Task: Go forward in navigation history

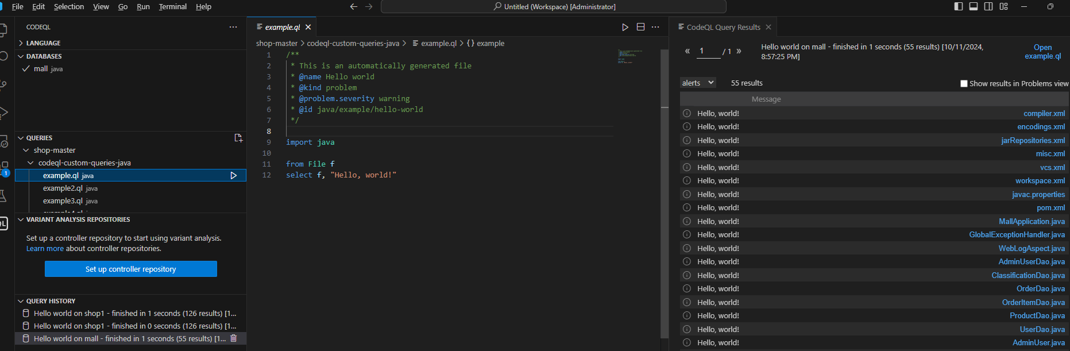Action: (369, 7)
